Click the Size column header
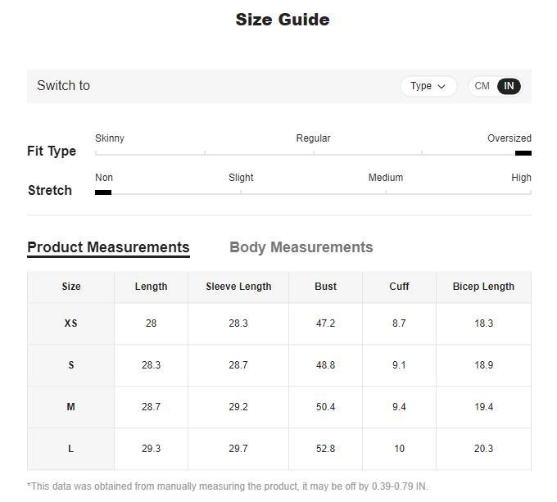This screenshot has height=502, width=557. tap(71, 287)
